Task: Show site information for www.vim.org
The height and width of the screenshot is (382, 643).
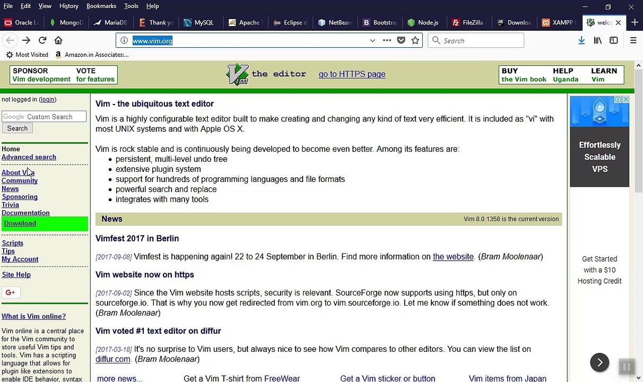Action: point(124,40)
